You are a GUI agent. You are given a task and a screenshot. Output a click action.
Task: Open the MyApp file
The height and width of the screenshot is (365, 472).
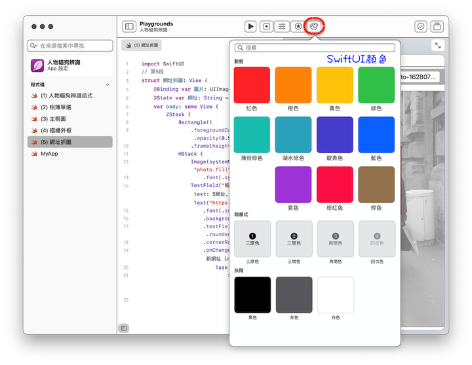pos(70,154)
